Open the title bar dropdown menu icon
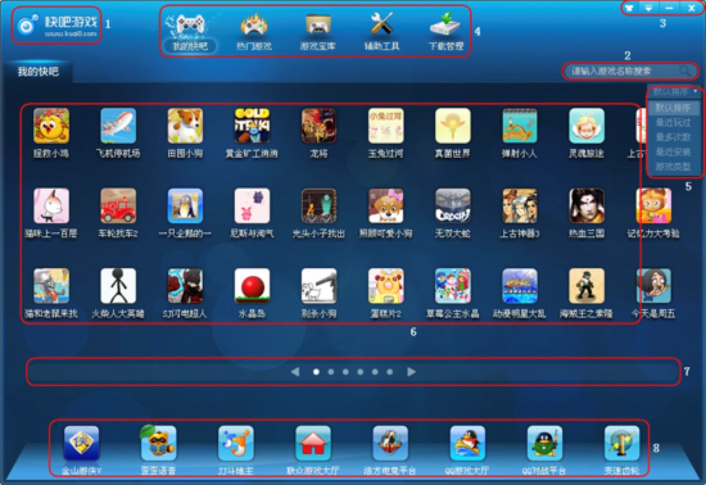 650,8
